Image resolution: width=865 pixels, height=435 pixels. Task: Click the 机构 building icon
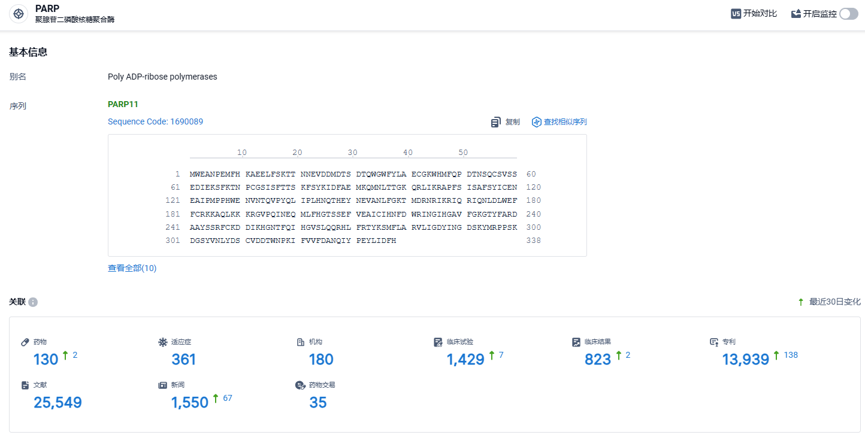pos(301,342)
